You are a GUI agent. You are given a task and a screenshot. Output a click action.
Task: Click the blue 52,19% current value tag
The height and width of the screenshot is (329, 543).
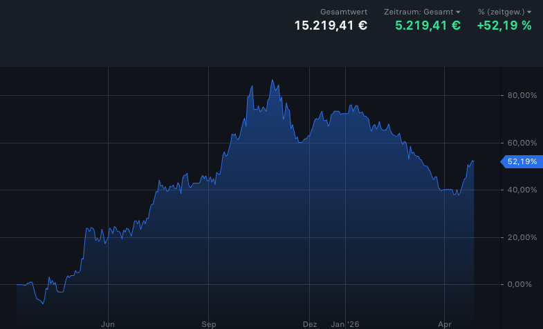pos(522,162)
